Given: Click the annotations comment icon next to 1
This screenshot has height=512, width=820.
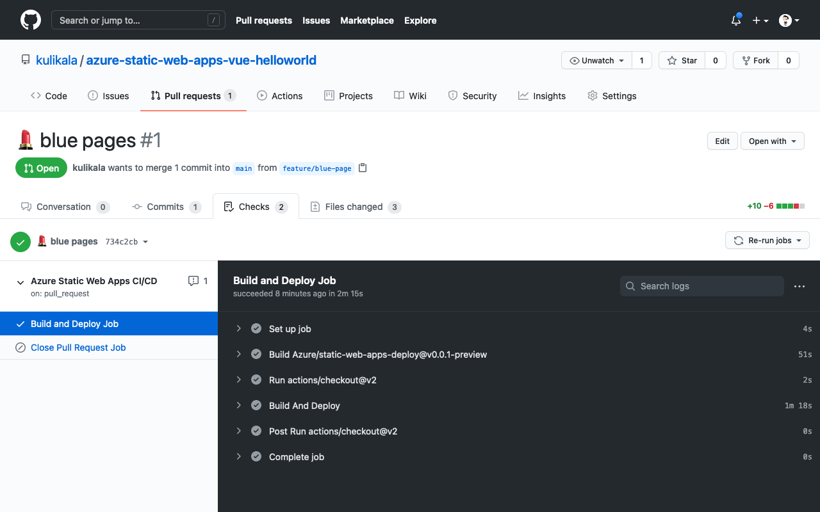Looking at the screenshot, I should click(193, 280).
